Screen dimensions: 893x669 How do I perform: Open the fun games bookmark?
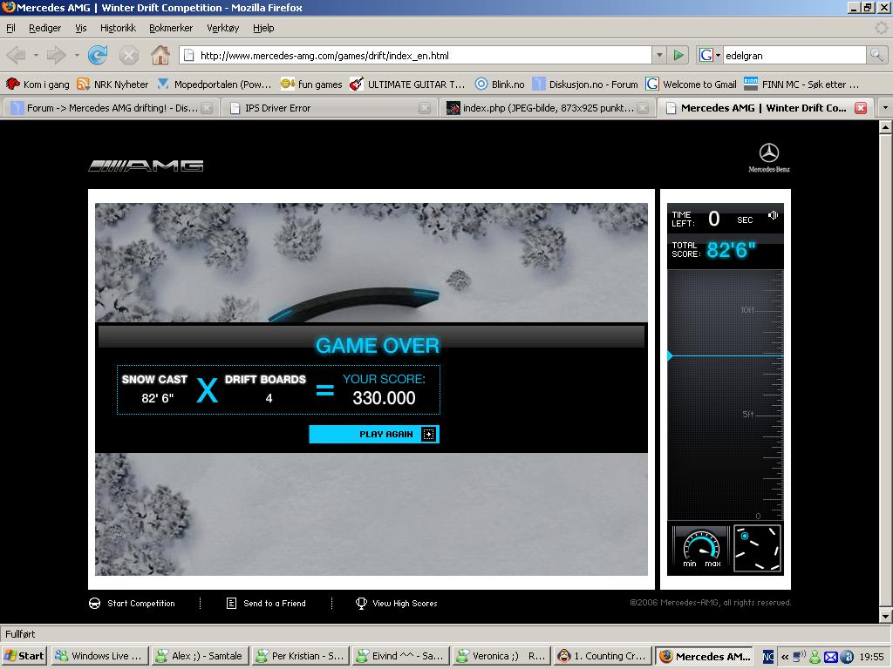click(311, 84)
